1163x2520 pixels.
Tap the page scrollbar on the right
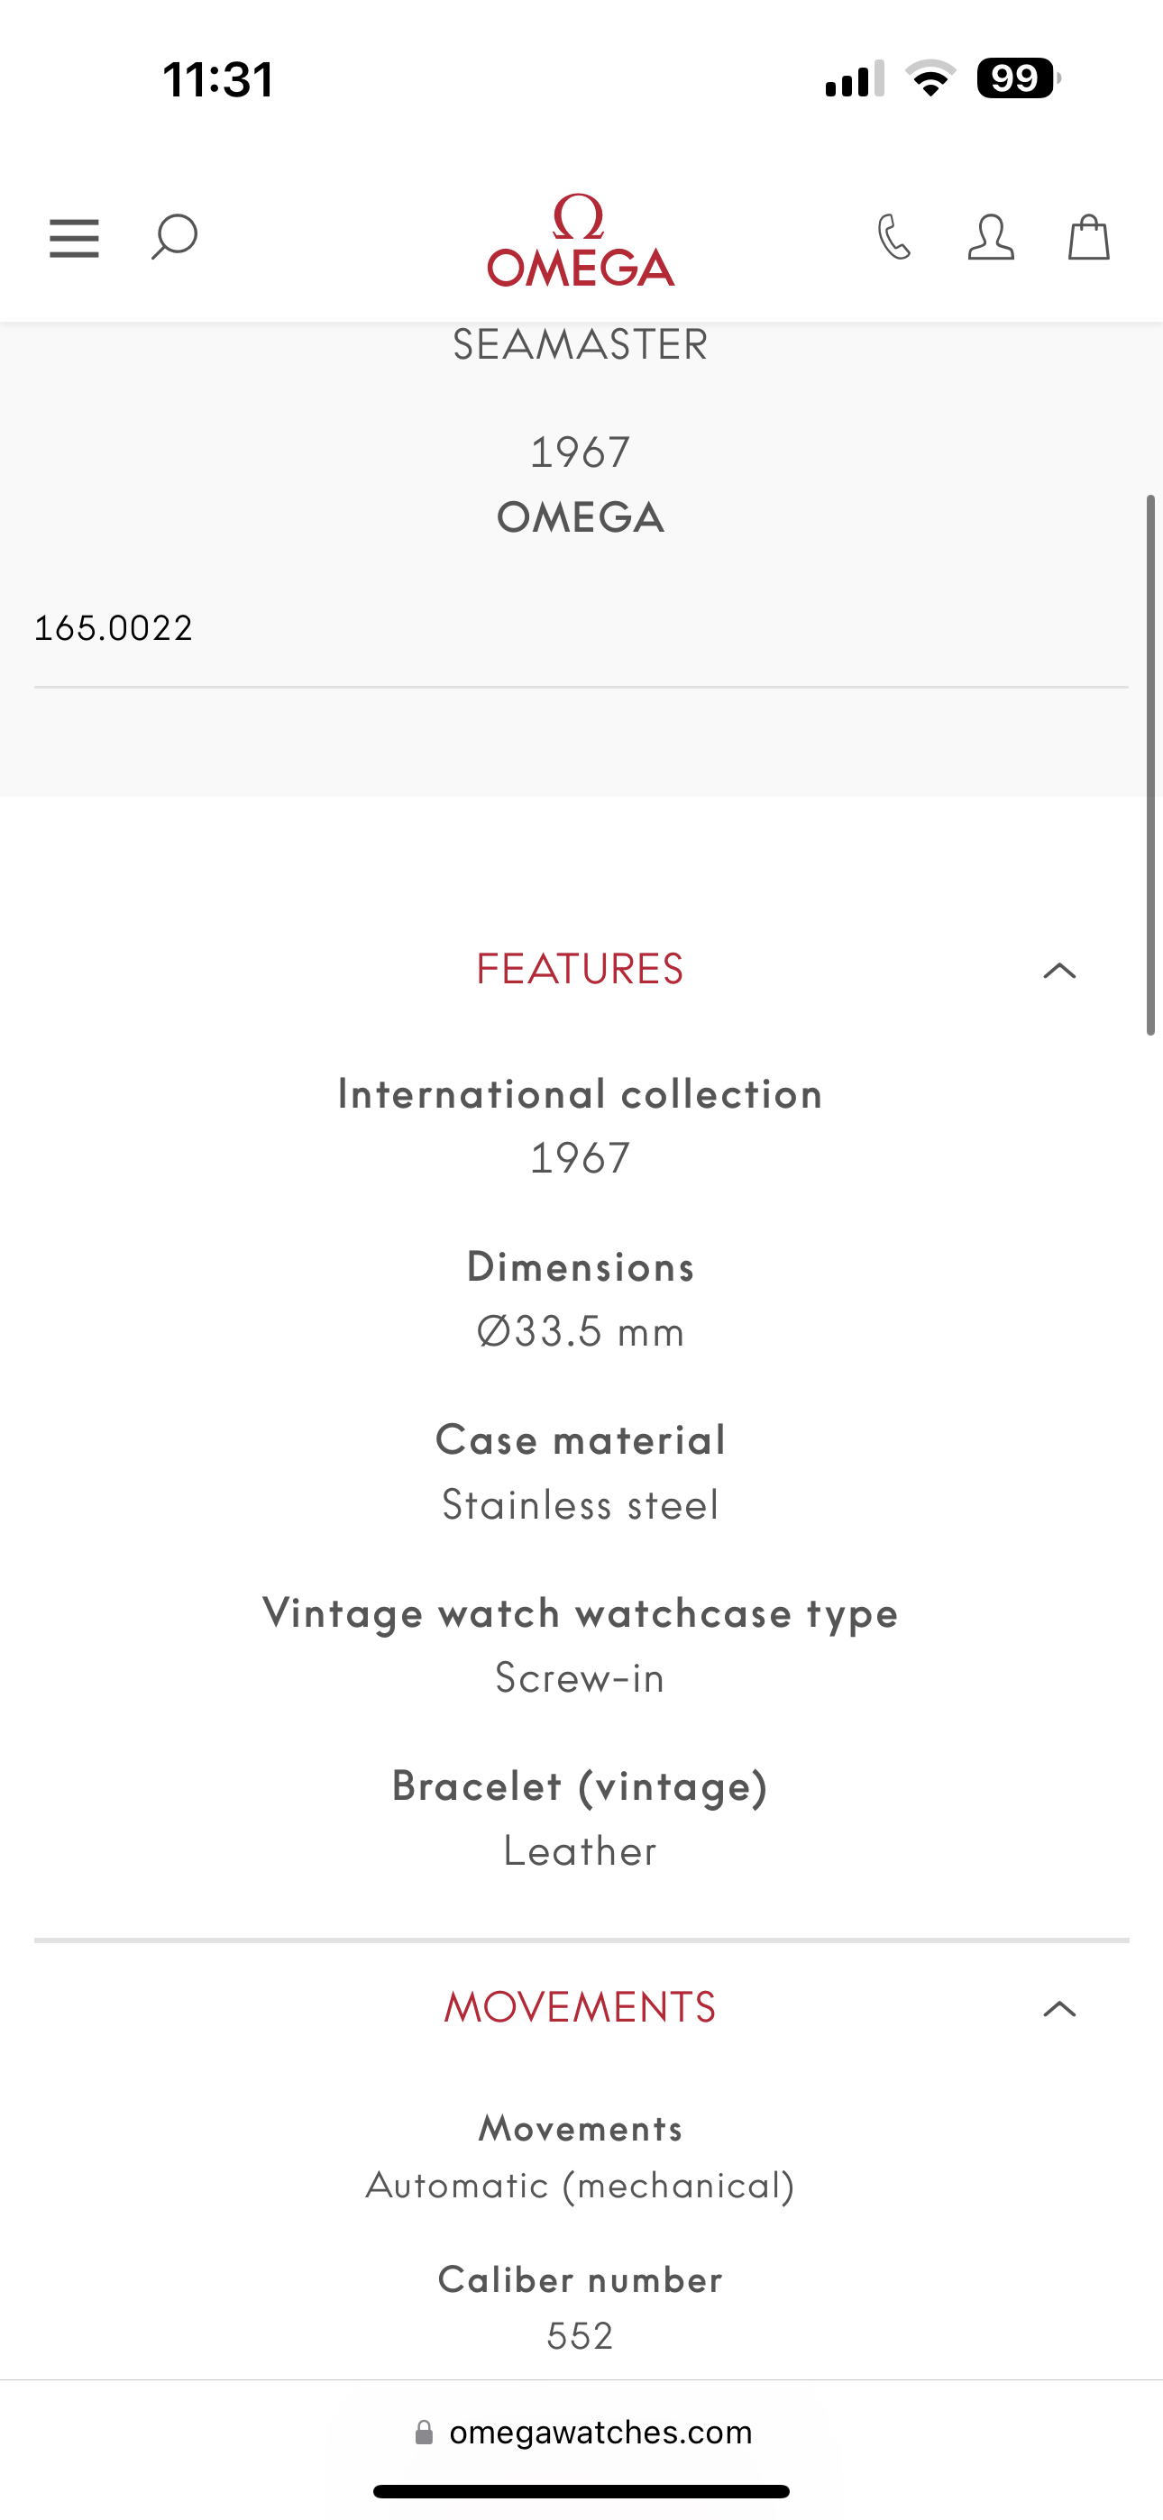pyautogui.click(x=1150, y=763)
